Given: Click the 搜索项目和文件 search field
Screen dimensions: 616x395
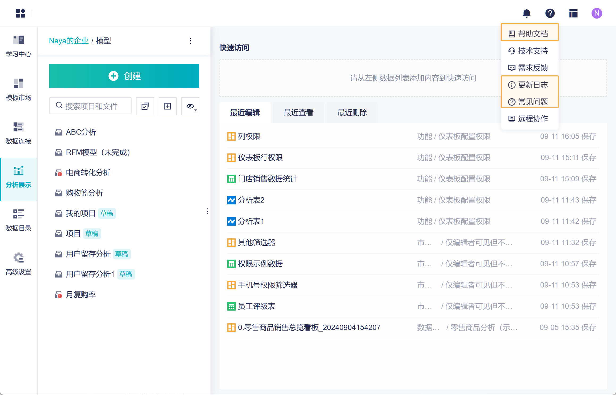Looking at the screenshot, I should [x=91, y=106].
